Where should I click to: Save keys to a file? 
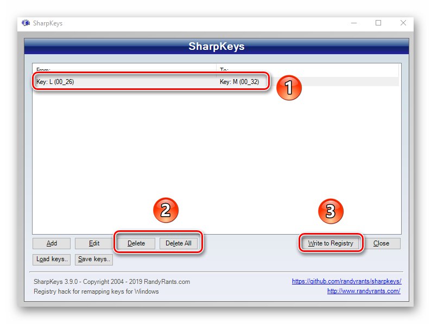pos(94,260)
